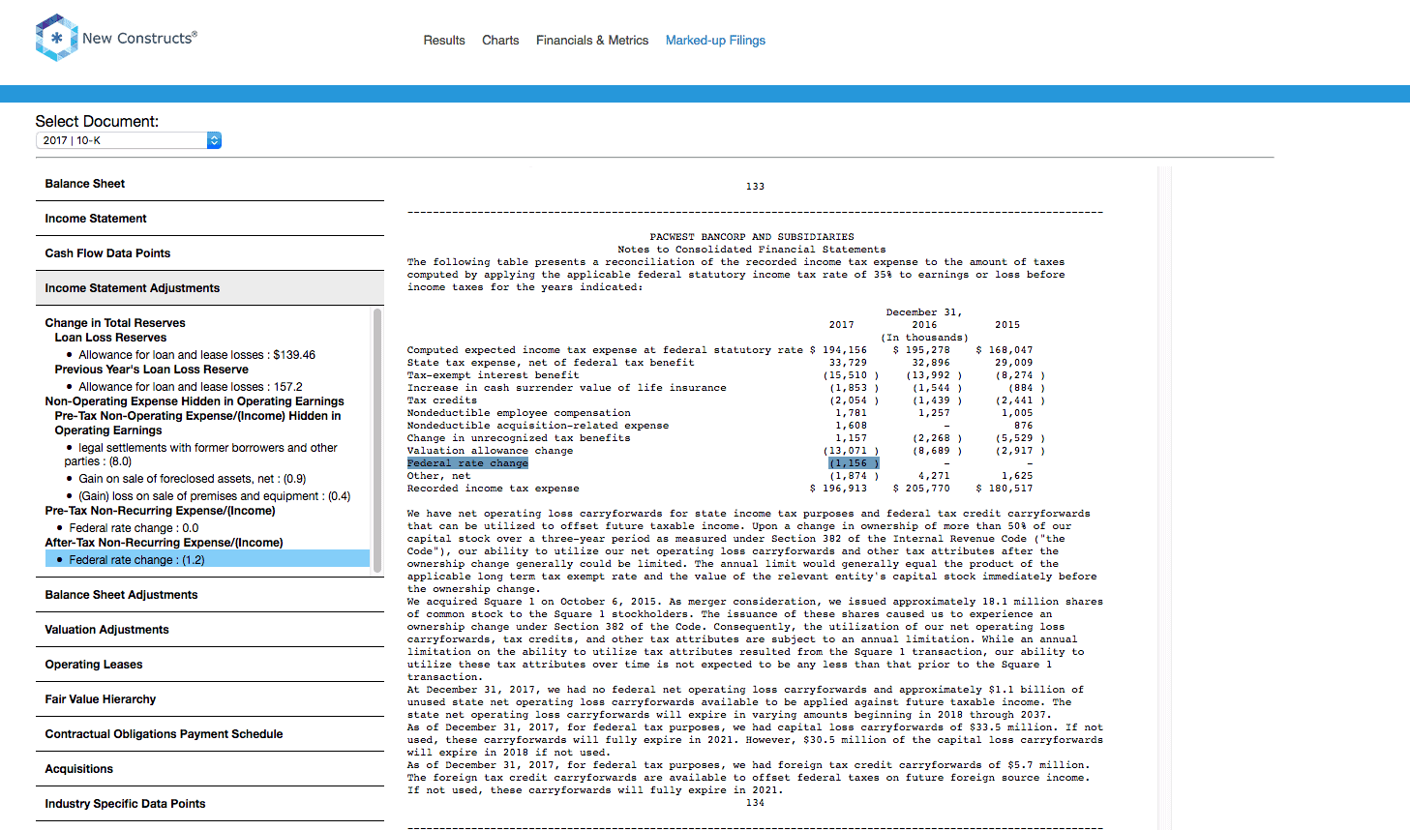Click the Federal rate change : 0.0 item
This screenshot has width=1410, height=830.
134,528
